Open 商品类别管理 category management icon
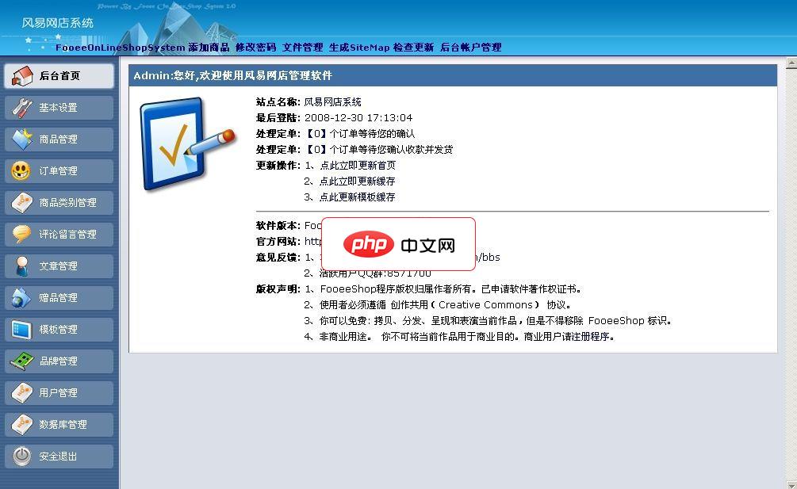The width and height of the screenshot is (797, 489). [20, 202]
